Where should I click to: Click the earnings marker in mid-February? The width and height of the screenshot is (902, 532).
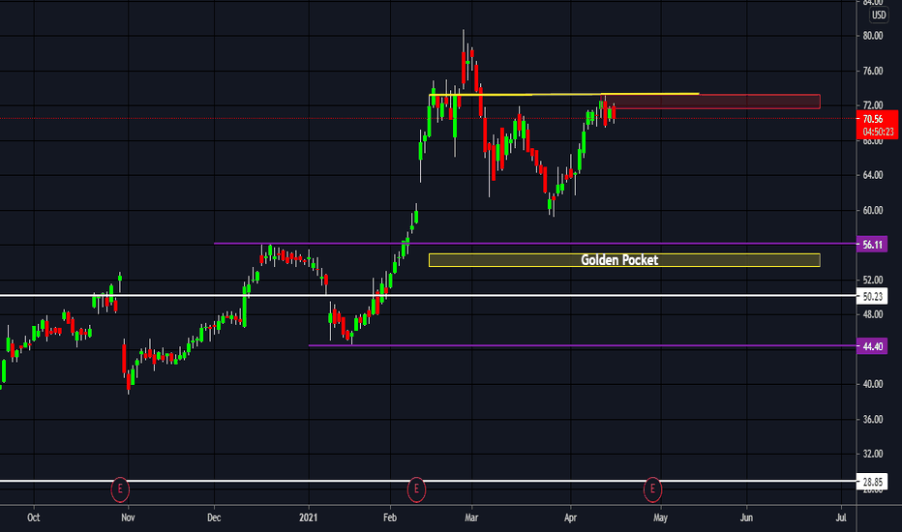(416, 489)
